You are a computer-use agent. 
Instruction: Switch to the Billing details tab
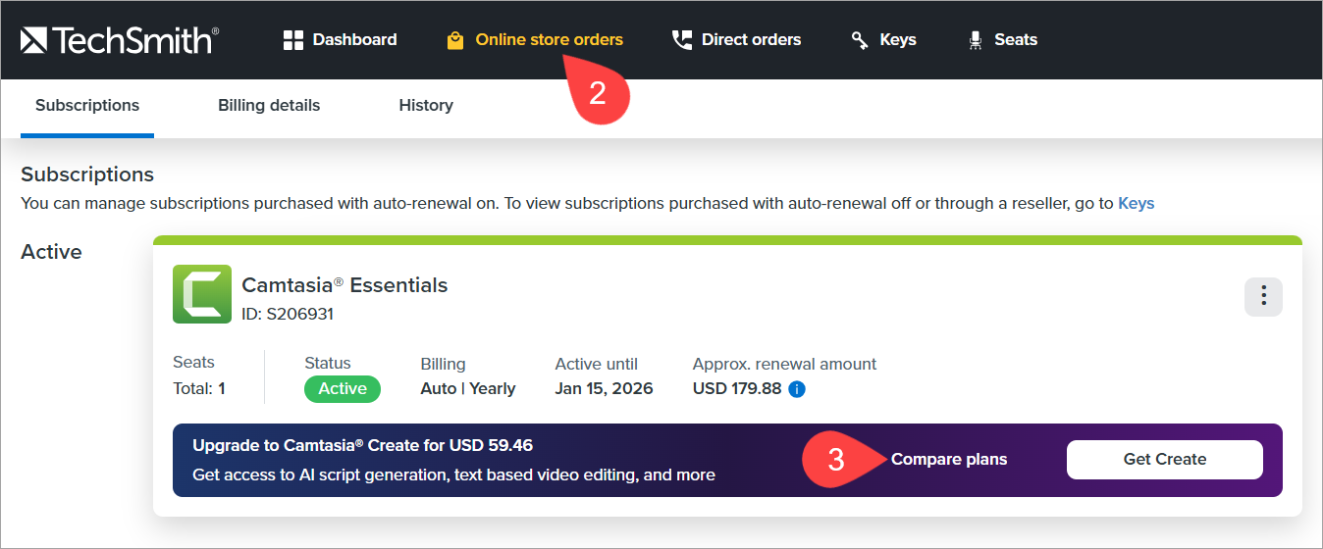(269, 105)
